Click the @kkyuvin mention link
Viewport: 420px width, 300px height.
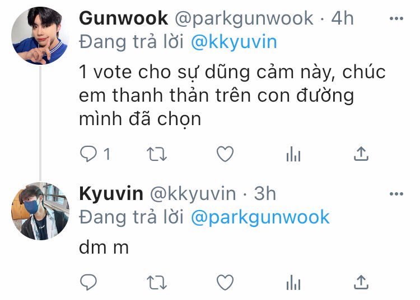pyautogui.click(x=234, y=42)
